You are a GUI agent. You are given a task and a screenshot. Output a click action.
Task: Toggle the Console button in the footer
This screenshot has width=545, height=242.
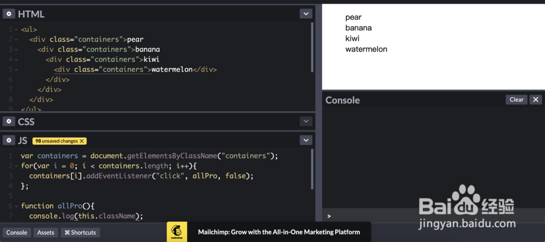16,232
